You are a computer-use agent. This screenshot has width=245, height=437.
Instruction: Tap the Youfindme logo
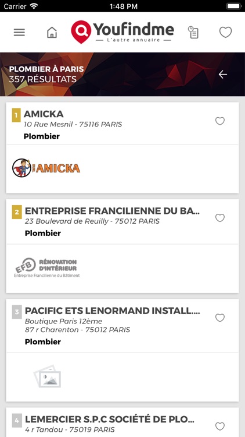click(x=123, y=32)
